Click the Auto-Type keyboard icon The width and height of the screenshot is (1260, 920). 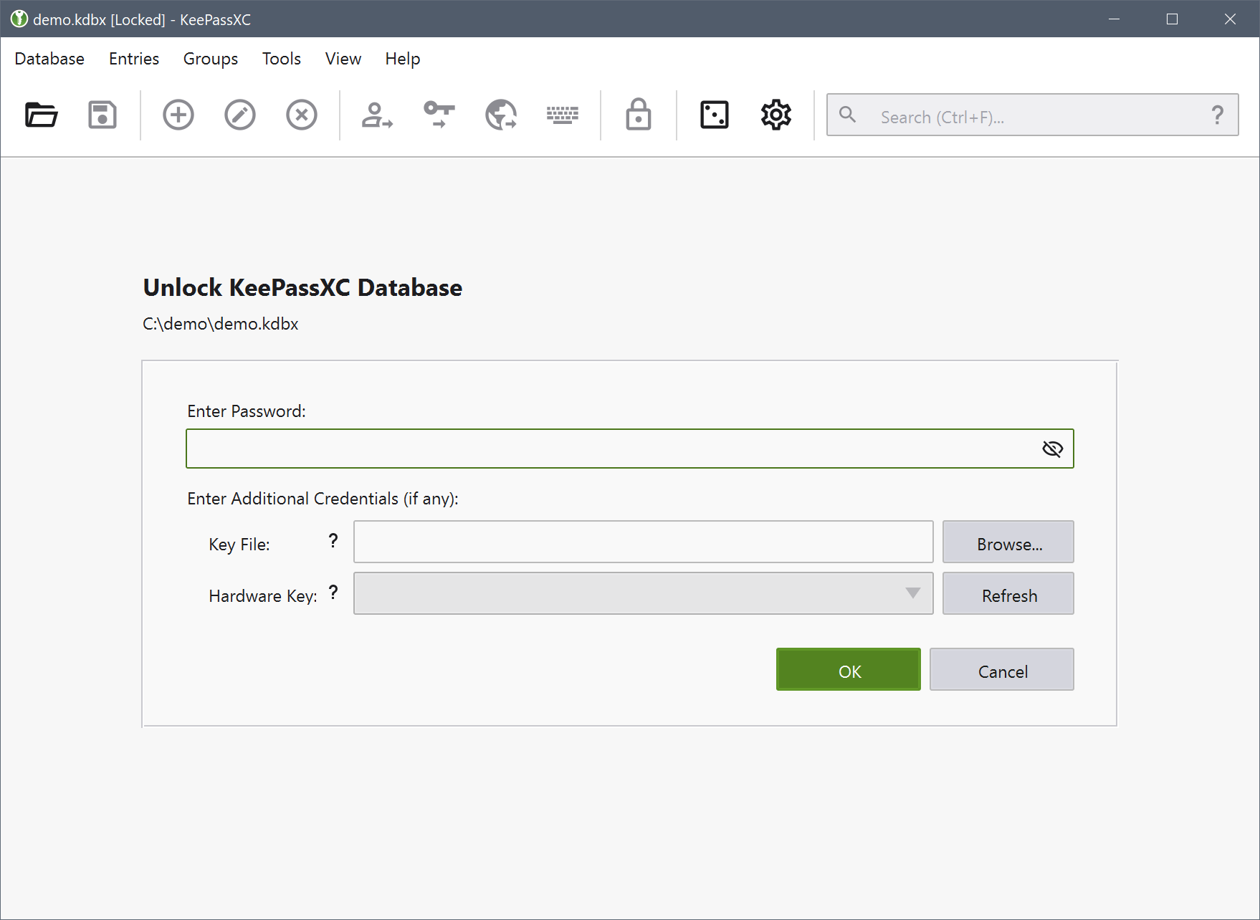point(563,115)
